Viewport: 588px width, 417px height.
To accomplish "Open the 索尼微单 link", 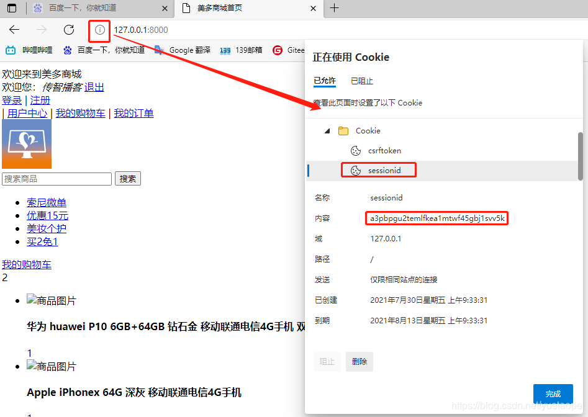I will click(x=47, y=203).
